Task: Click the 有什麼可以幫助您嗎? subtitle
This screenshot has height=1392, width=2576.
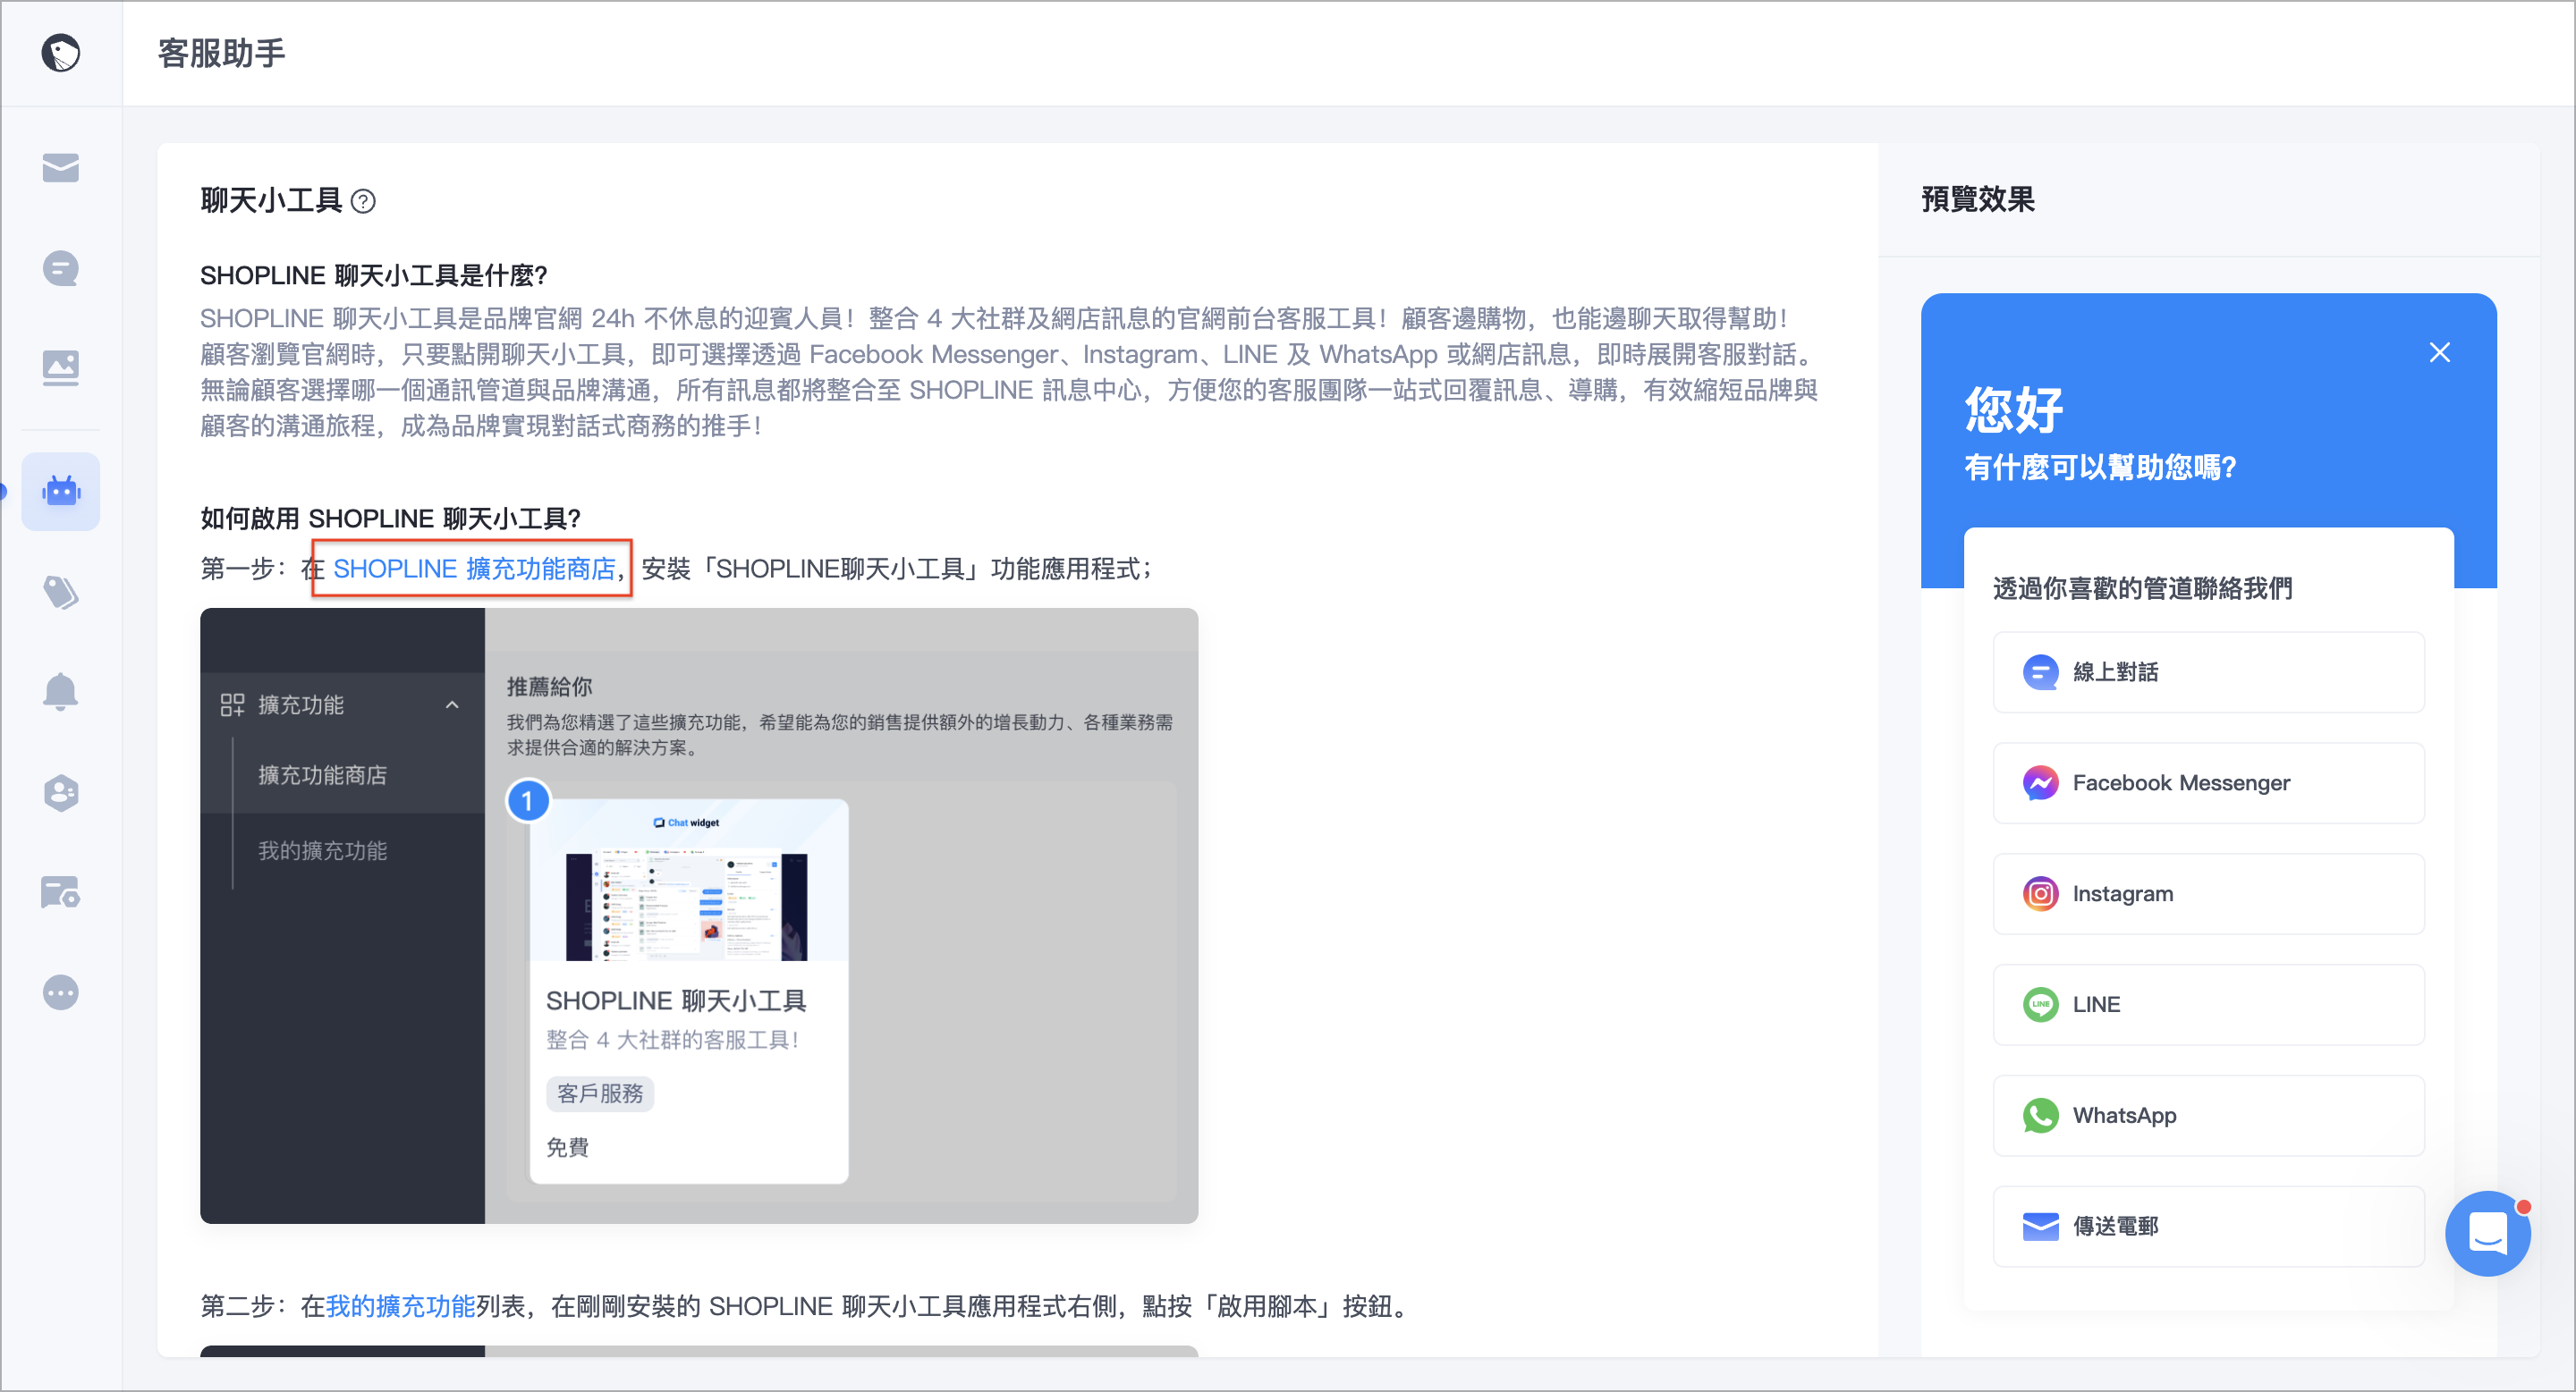Action: pos(2100,467)
